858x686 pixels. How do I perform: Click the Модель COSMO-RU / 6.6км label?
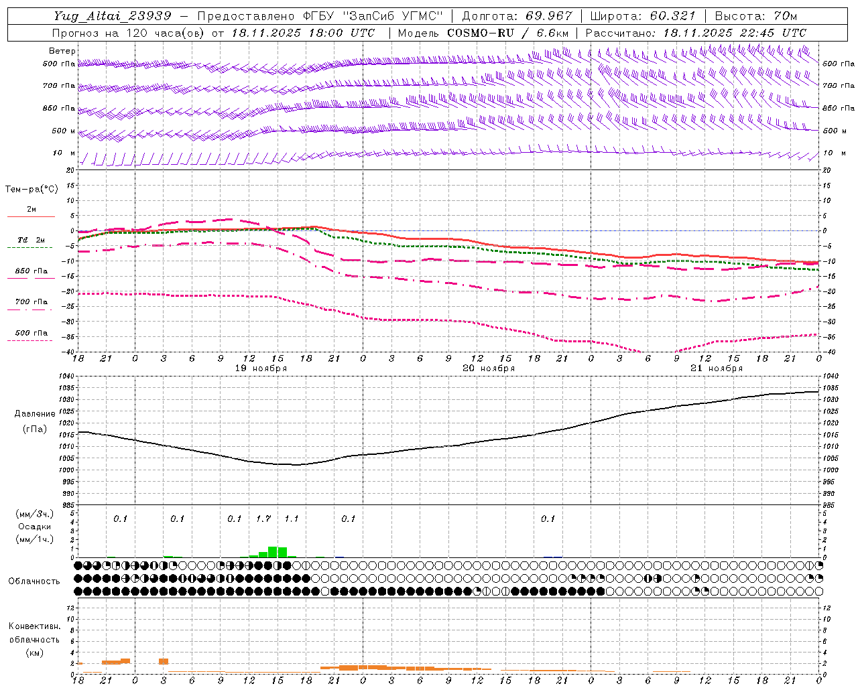click(483, 33)
